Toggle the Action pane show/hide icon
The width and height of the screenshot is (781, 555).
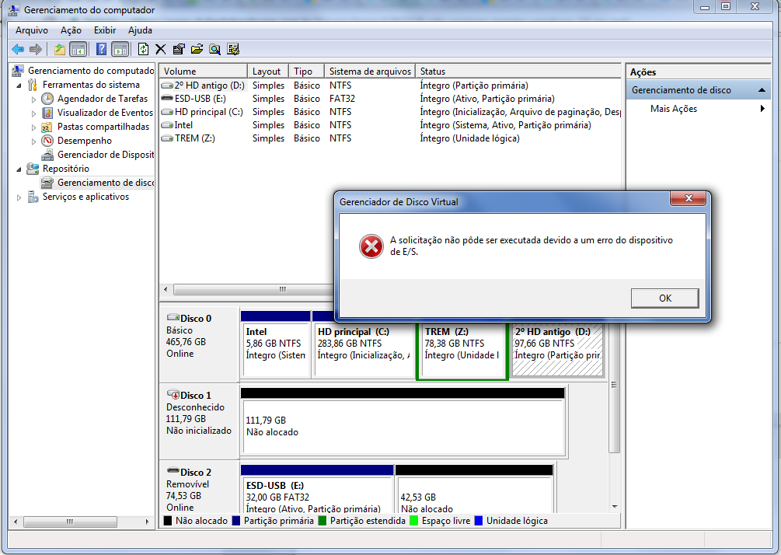click(120, 49)
